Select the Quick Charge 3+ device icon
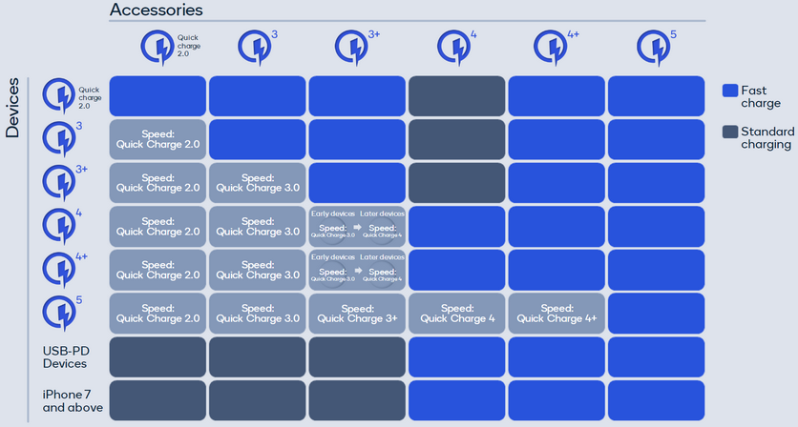The width and height of the screenshot is (798, 427). point(59,183)
